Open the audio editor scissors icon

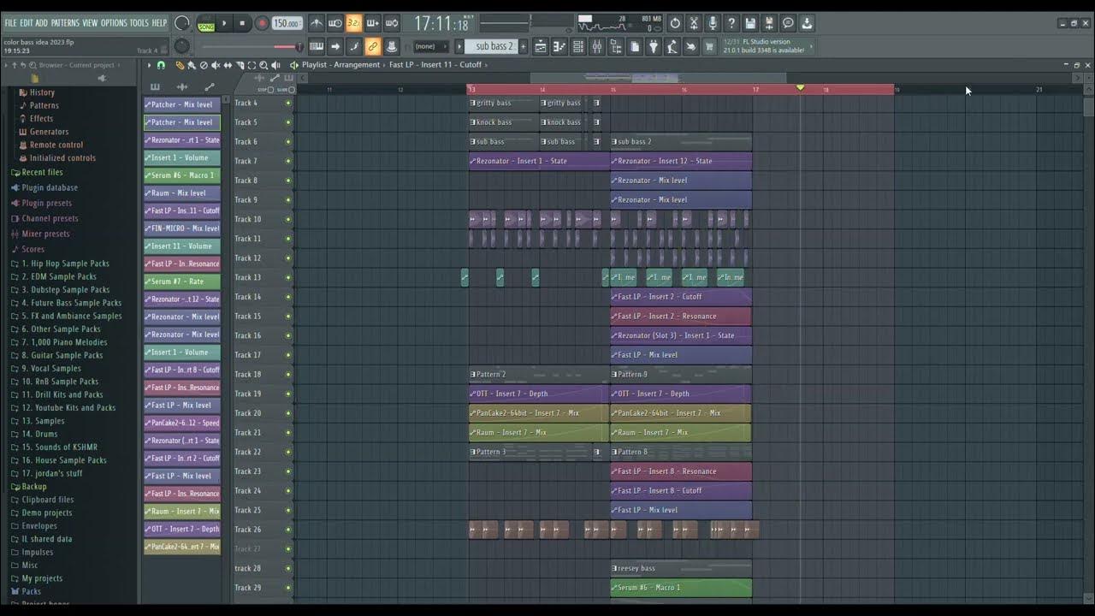pos(694,23)
